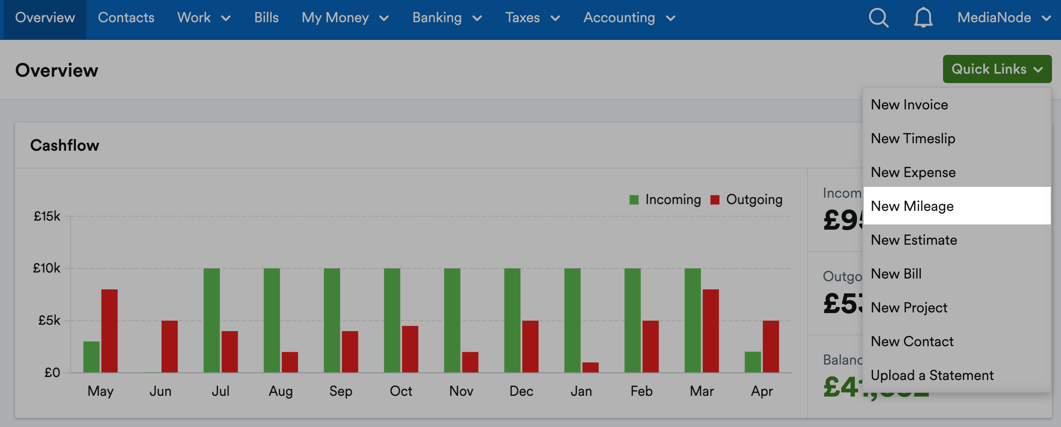Click the search magnifier icon
This screenshot has height=427, width=1061.
point(878,18)
